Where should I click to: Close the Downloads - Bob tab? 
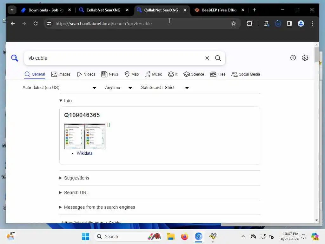(x=70, y=10)
